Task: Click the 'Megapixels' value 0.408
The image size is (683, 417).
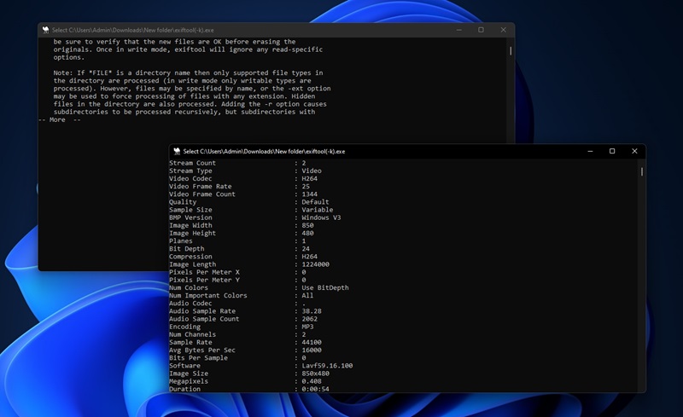Action: (312, 381)
